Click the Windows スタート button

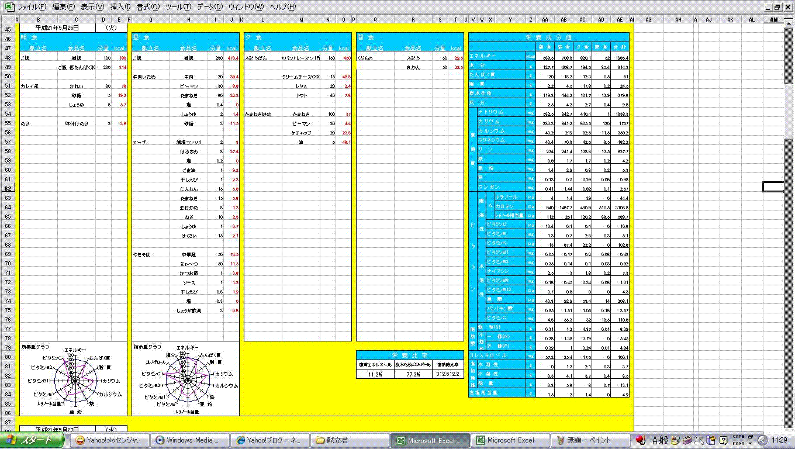32,440
